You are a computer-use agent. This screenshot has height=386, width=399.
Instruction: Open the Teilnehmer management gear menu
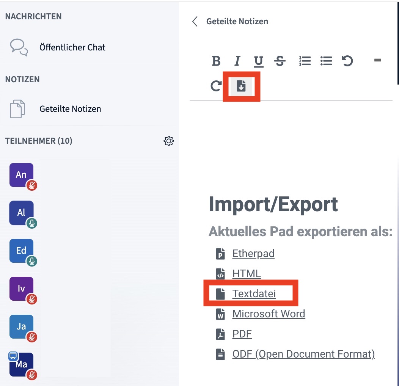[x=168, y=141]
